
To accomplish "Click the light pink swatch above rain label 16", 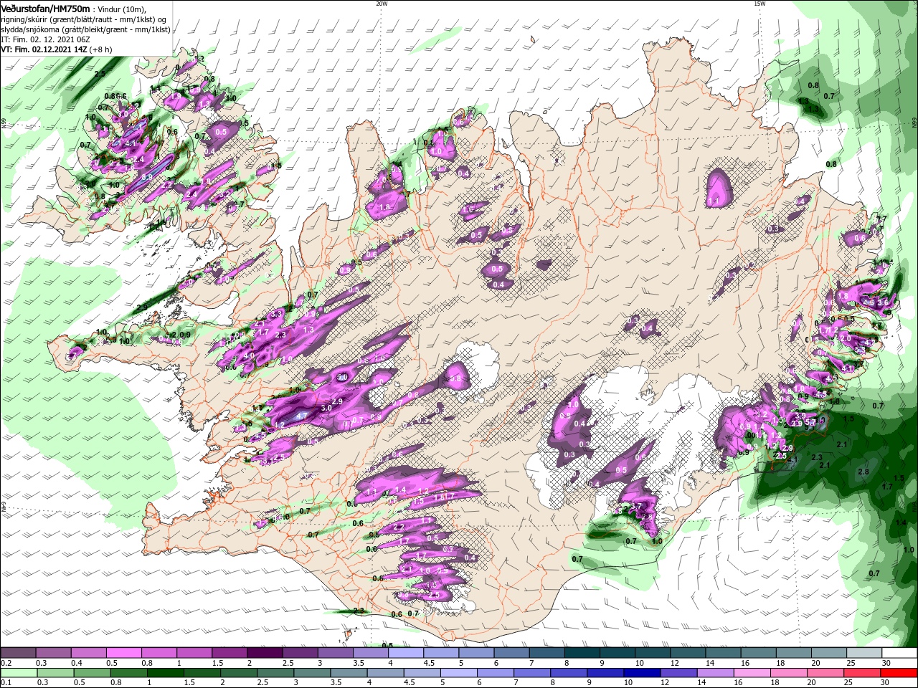I will [752, 674].
